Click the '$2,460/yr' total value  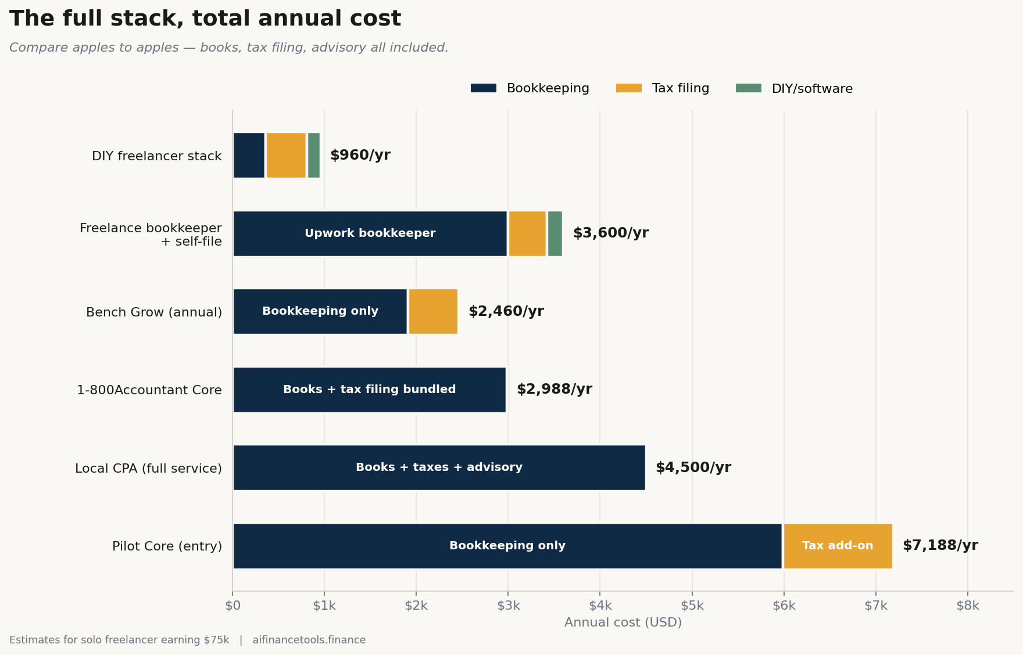point(506,311)
